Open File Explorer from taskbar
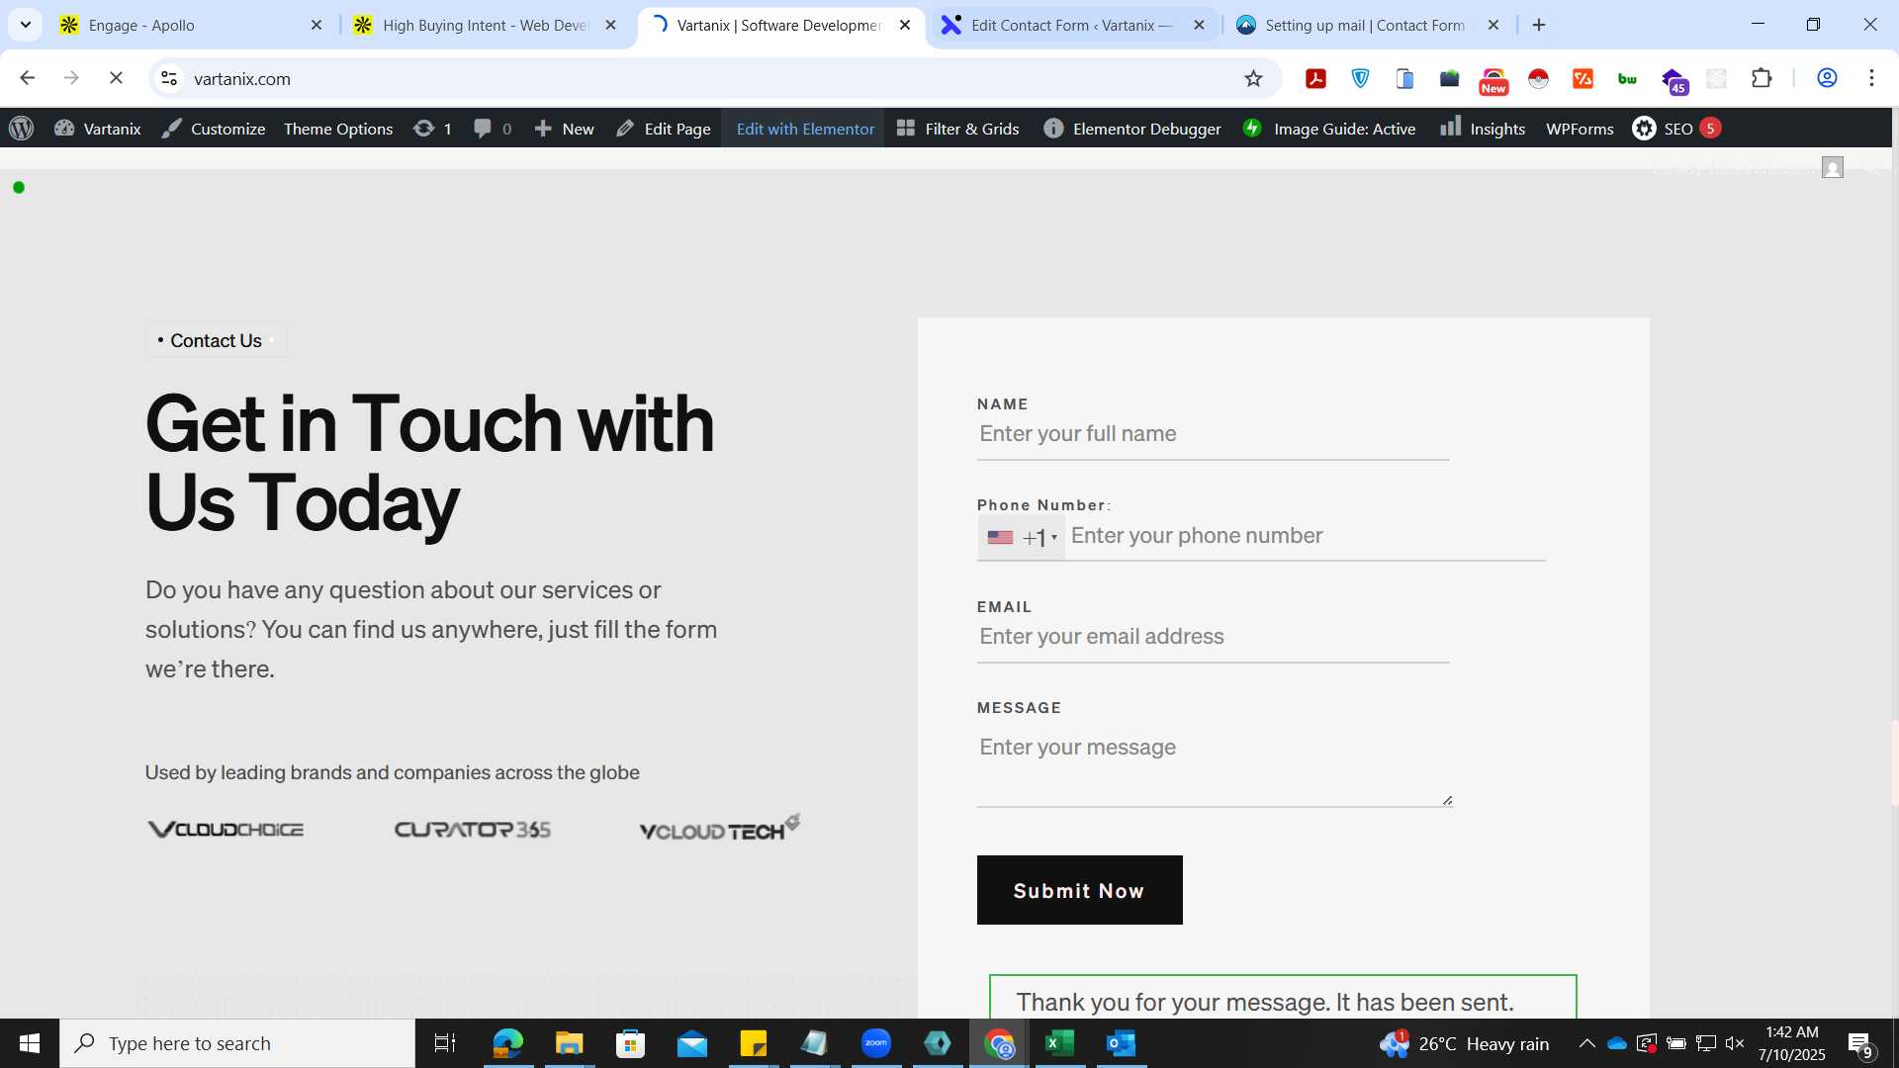The image size is (1899, 1068). pos(569,1043)
